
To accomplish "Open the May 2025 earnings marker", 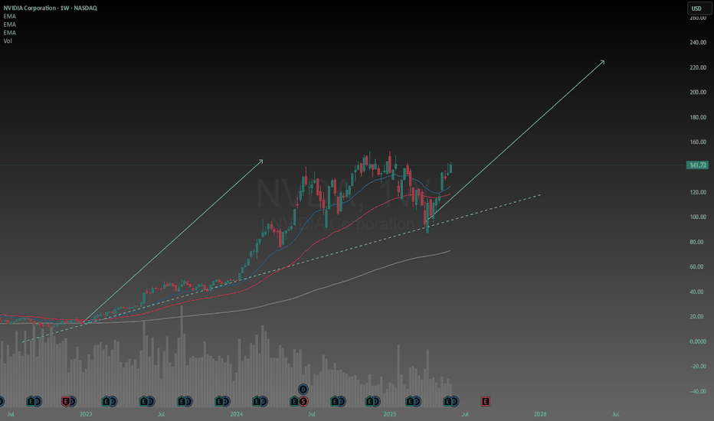I will coord(447,401).
